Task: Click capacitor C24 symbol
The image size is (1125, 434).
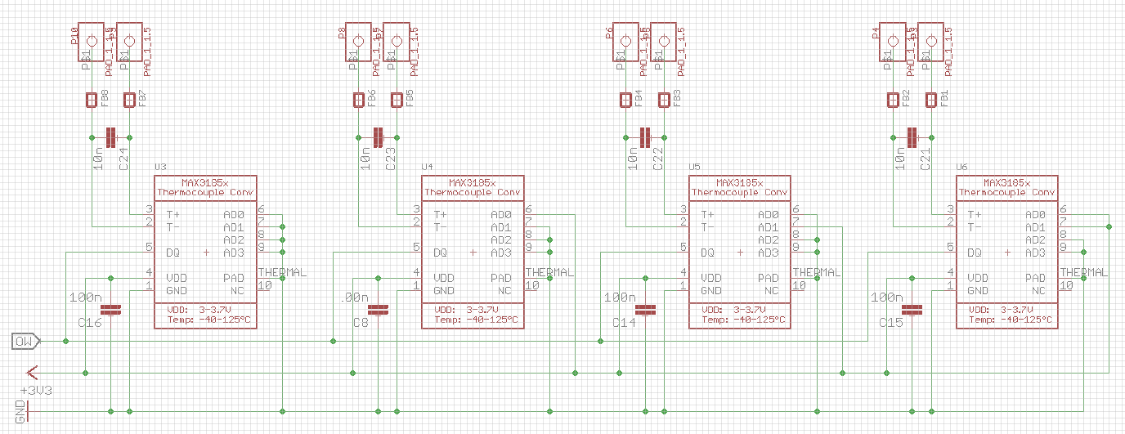Action: click(111, 137)
